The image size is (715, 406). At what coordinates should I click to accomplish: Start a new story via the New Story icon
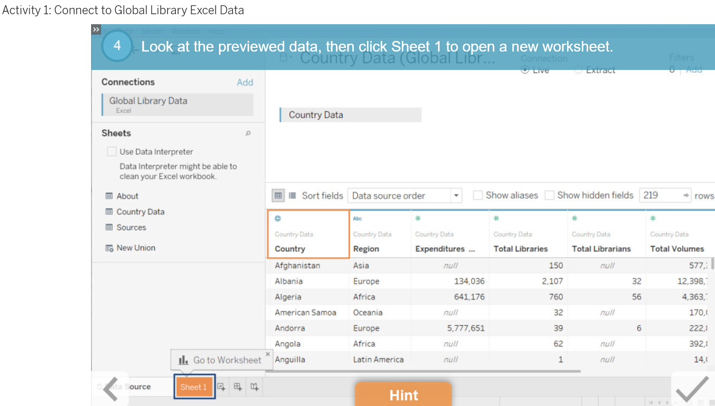[x=254, y=387]
